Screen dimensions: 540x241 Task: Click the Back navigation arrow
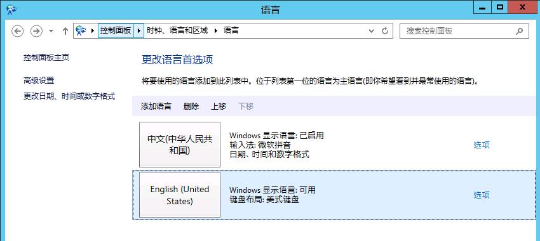click(18, 31)
